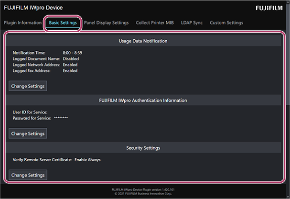Open the Plugin Information tab
Screen dimensions: 290x199
(x=23, y=23)
